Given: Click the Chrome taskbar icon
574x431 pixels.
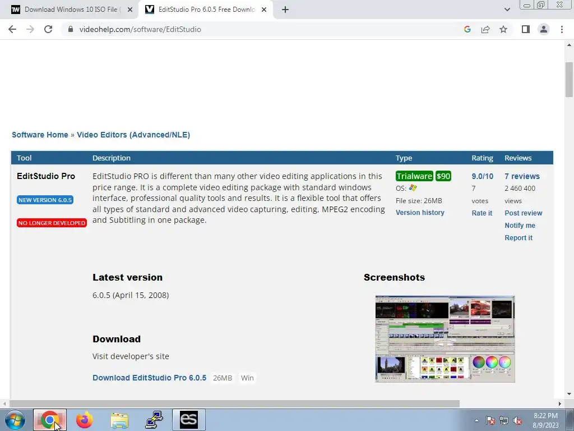Looking at the screenshot, I should coord(50,420).
